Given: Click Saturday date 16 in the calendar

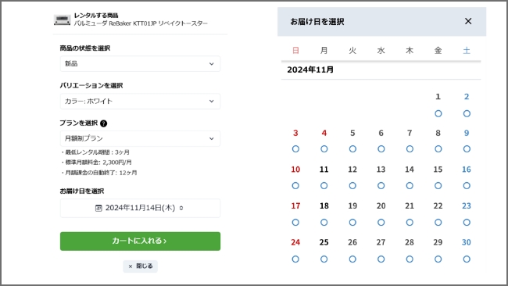Looking at the screenshot, I should point(467,170).
